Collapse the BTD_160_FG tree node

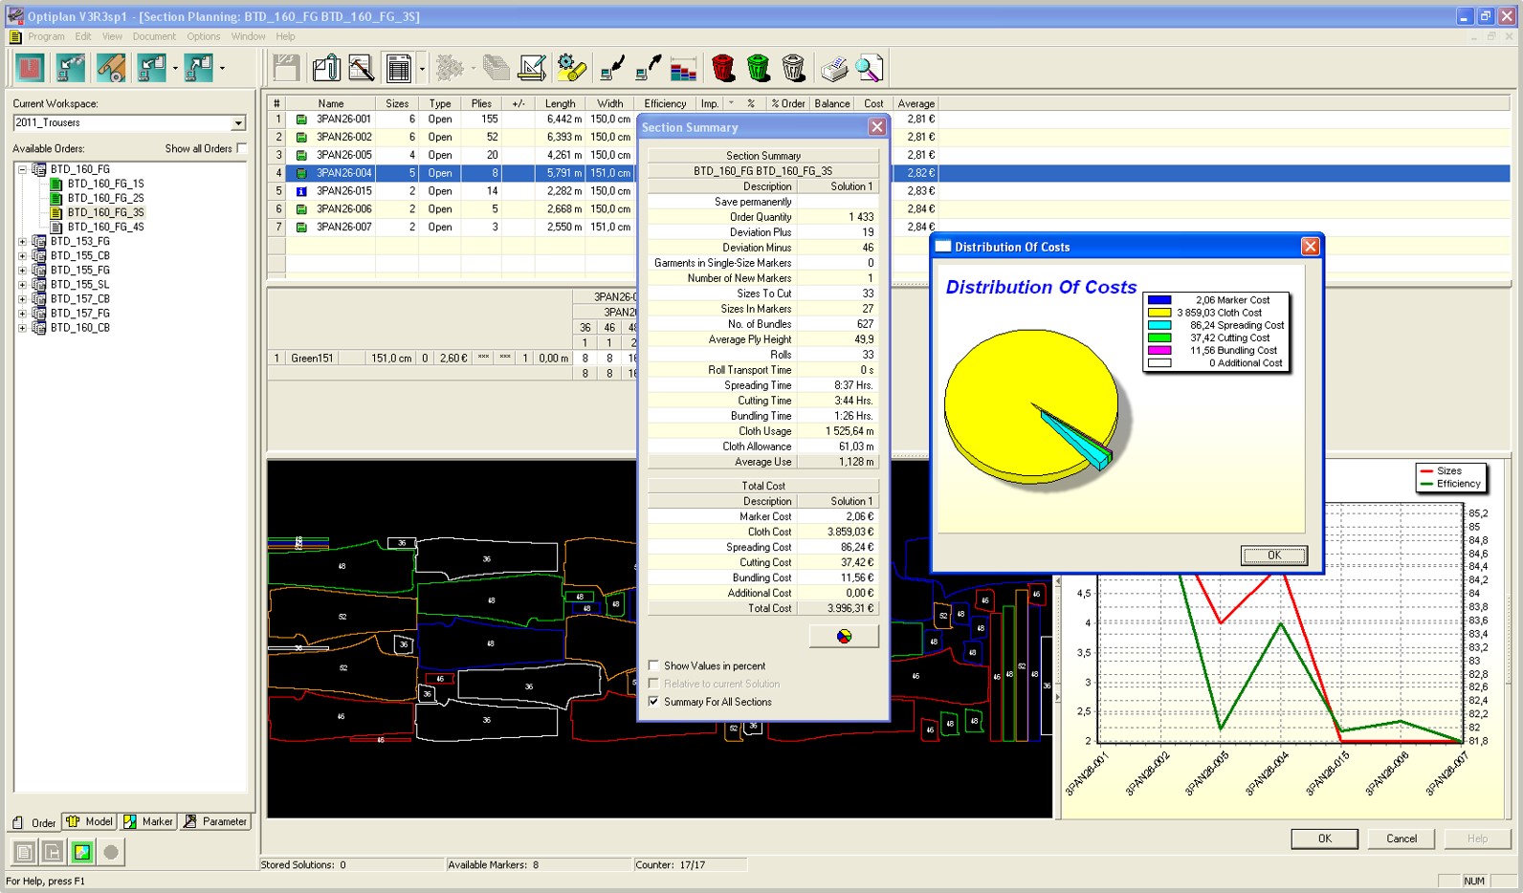point(22,169)
